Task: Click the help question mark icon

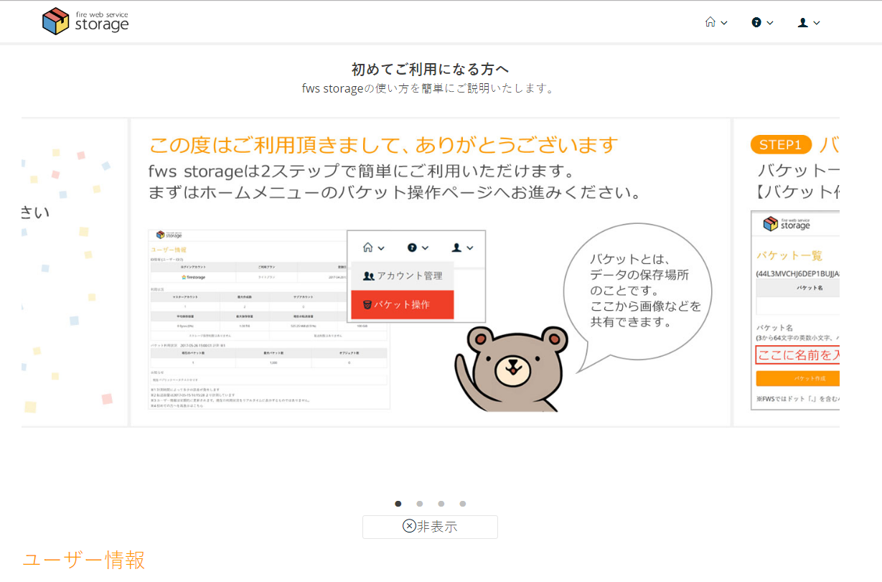Action: tap(756, 22)
